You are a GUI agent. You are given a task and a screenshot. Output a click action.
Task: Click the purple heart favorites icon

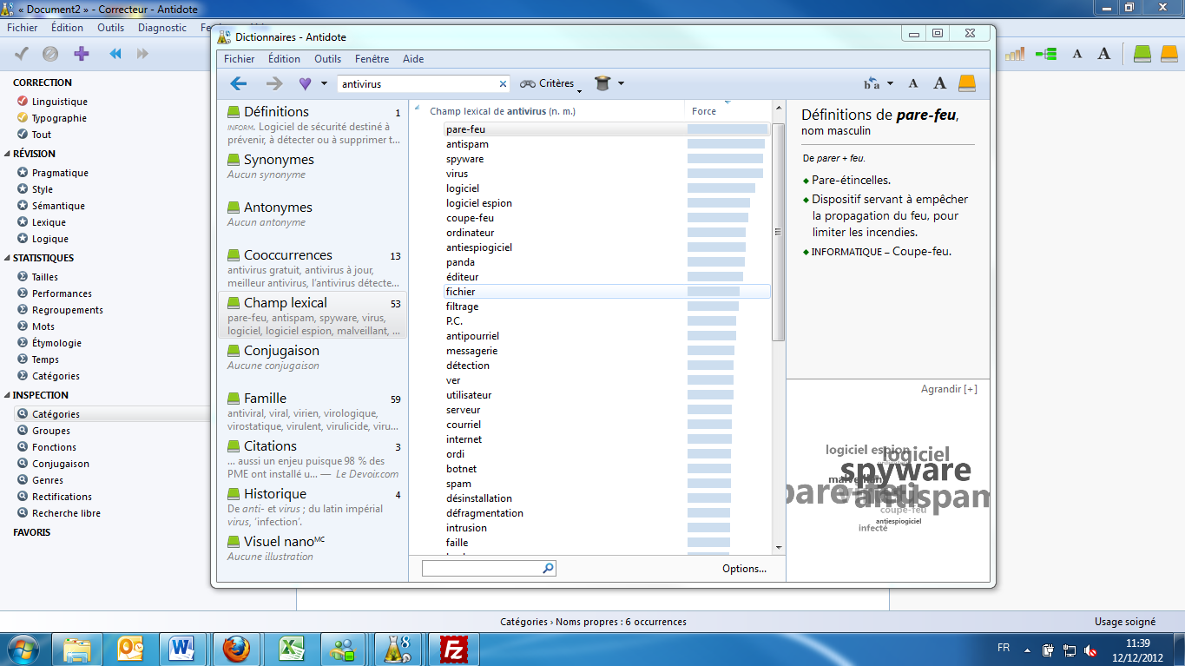pyautogui.click(x=305, y=83)
